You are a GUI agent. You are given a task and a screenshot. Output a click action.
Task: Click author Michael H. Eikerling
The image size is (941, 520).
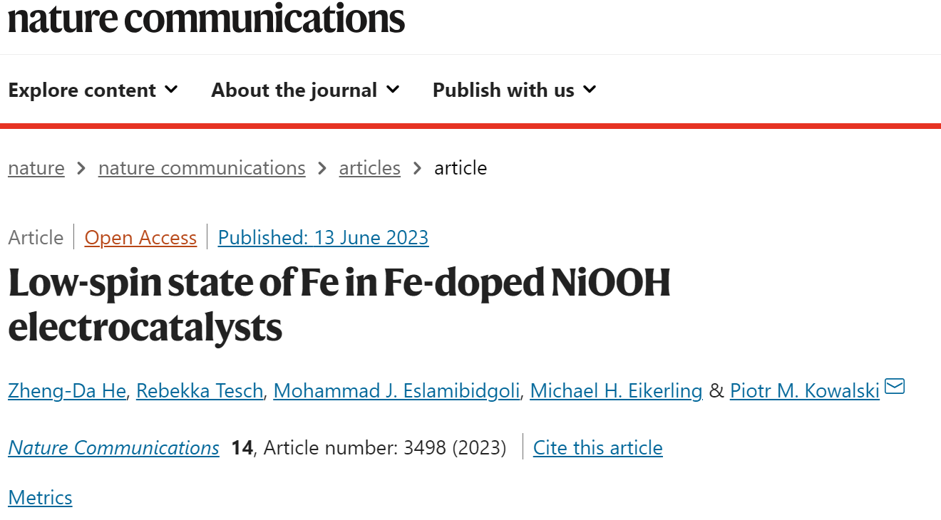click(617, 391)
